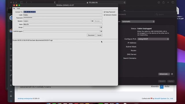185x104 pixels.
Task: Click the Apply button in Network settings
Action: [171, 81]
